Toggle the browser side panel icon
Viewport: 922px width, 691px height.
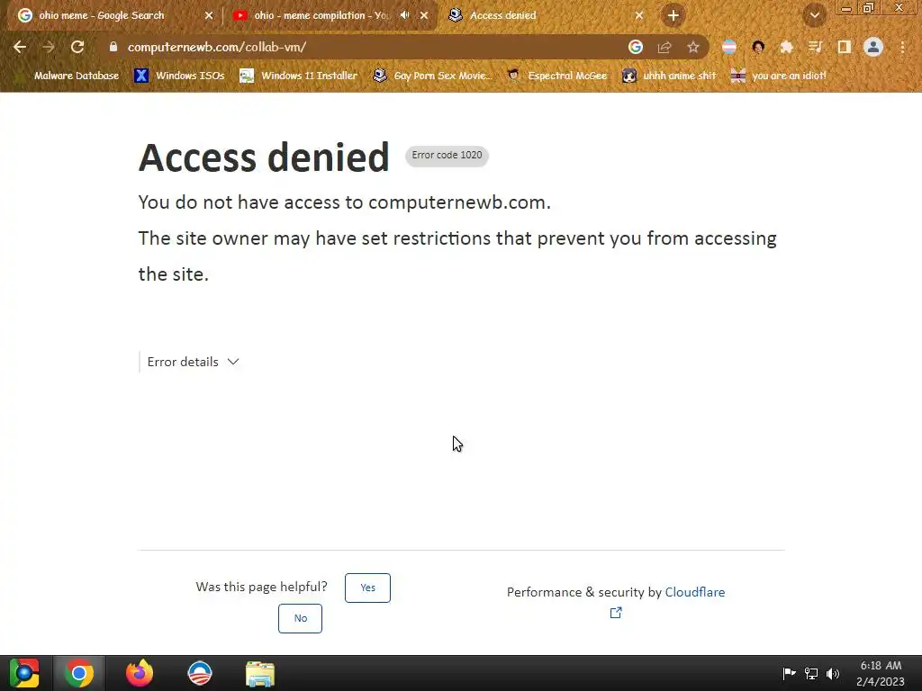[845, 47]
